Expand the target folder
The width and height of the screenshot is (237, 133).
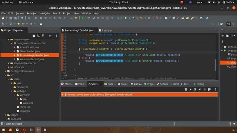coord(6,115)
